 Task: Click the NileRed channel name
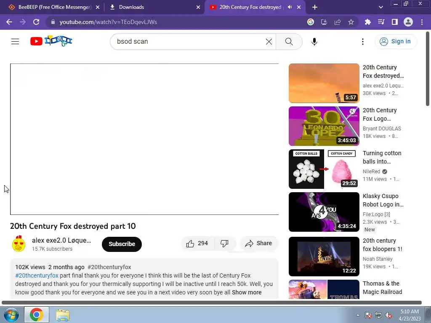click(x=371, y=172)
